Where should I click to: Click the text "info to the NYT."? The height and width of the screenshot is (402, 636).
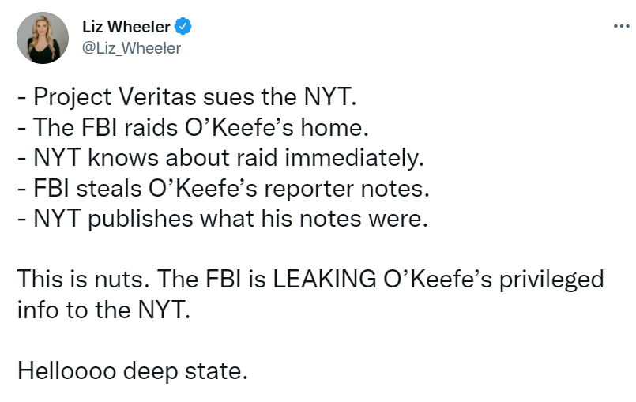[104, 308]
